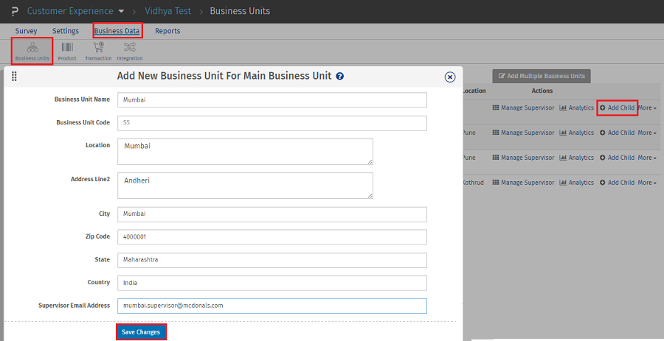This screenshot has width=664, height=341.
Task: Focus the Business Unit Name field
Action: pos(272,100)
